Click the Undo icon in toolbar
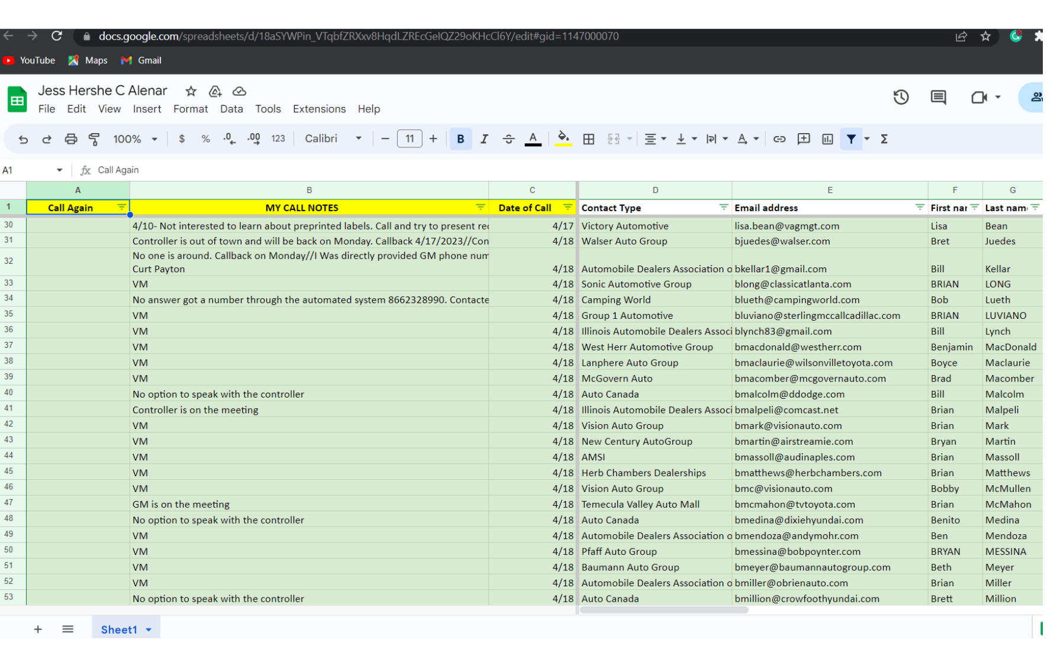The image size is (1060, 649). (x=23, y=139)
